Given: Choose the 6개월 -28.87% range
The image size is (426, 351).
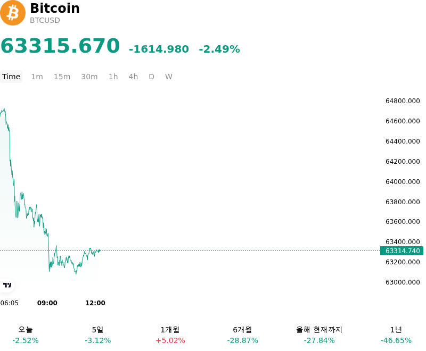Looking at the screenshot, I should click(x=243, y=335).
